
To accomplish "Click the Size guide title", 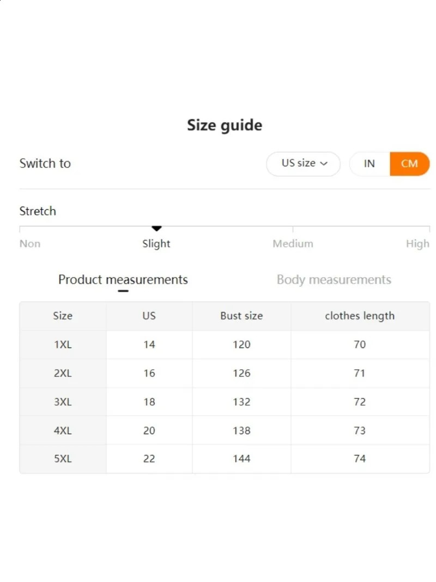I will pos(225,125).
